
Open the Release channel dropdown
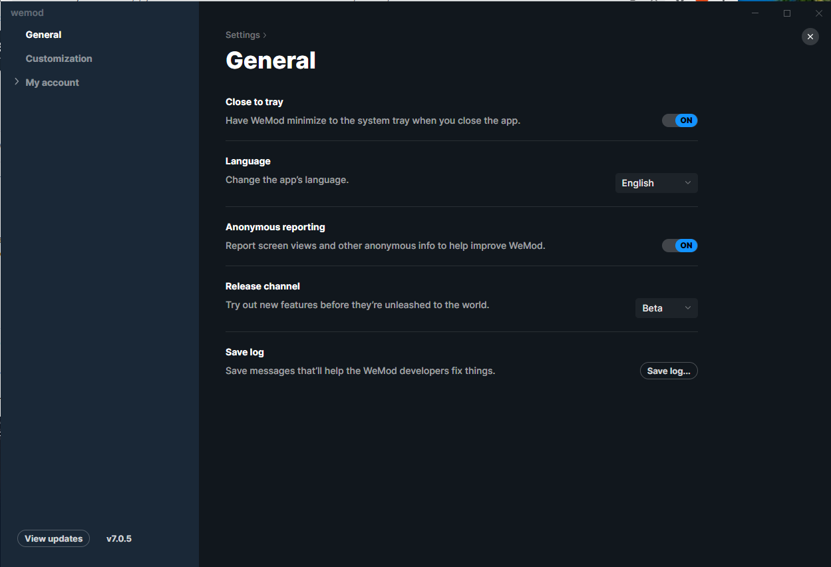pos(666,308)
